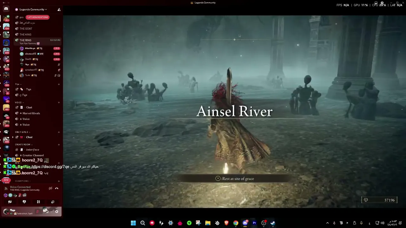
Task: Turn on camera in voice panel
Action: tap(10, 202)
